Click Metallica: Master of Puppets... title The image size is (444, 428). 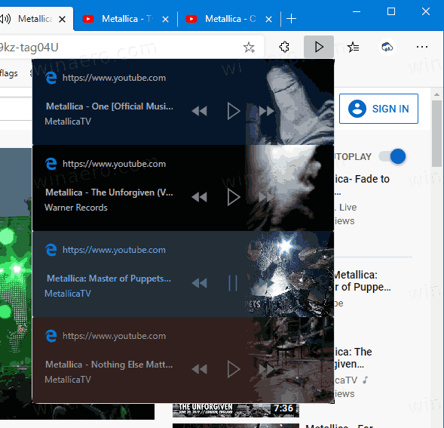tap(109, 279)
